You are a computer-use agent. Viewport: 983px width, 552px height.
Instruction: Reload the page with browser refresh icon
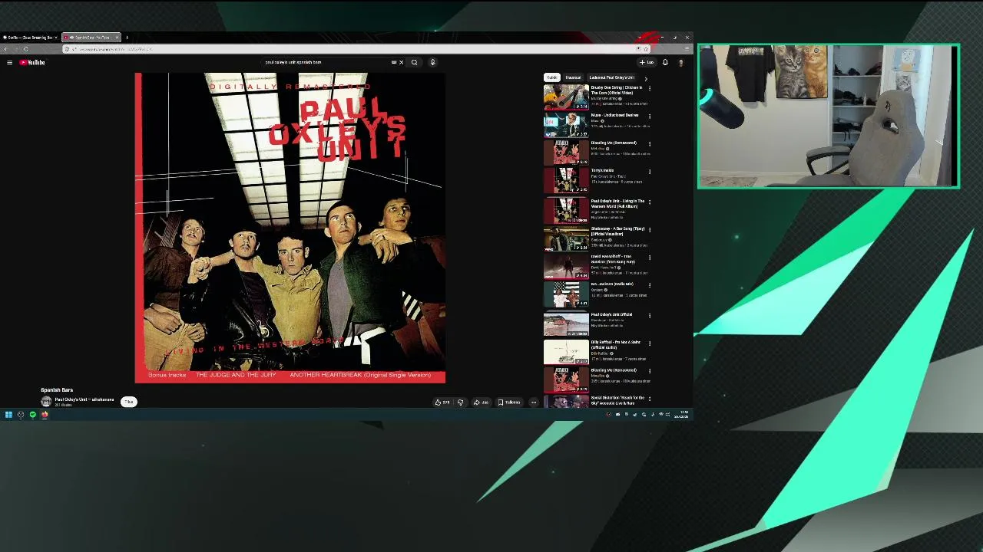point(25,49)
